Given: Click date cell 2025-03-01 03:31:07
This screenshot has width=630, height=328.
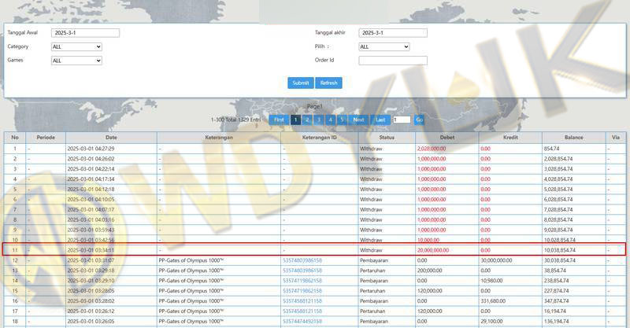Looking at the screenshot, I should tap(91, 260).
